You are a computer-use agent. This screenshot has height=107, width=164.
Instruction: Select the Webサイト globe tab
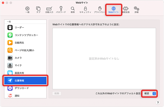113,10
